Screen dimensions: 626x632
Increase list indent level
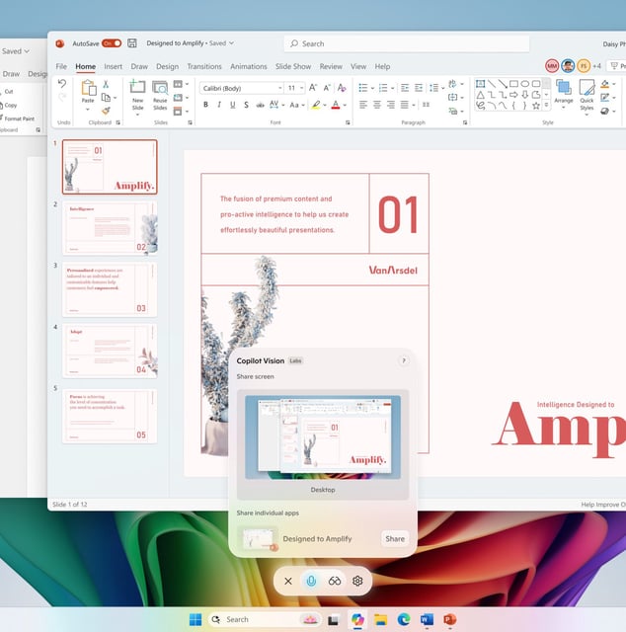click(419, 88)
